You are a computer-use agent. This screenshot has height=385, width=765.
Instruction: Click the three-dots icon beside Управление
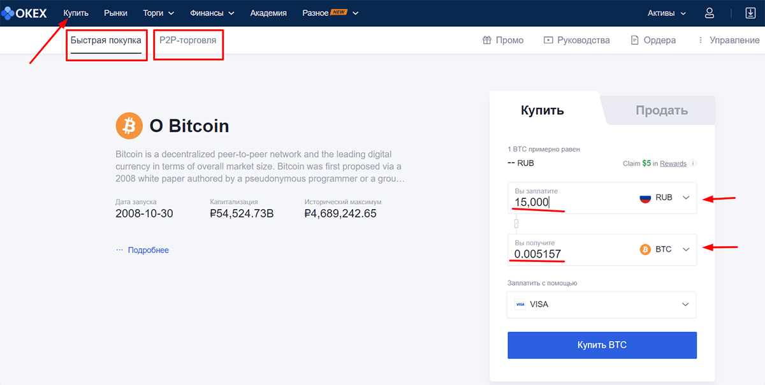(x=701, y=40)
